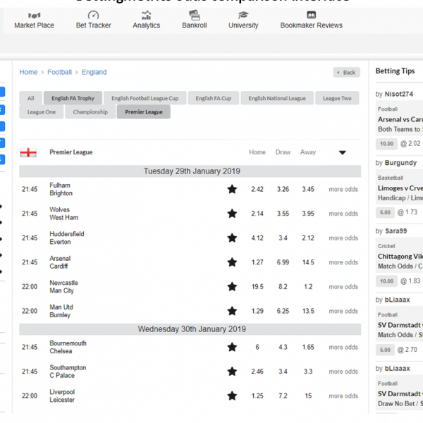This screenshot has width=423, height=423.
Task: Open the Chittagong Vikings cricket tip
Action: coord(400,257)
